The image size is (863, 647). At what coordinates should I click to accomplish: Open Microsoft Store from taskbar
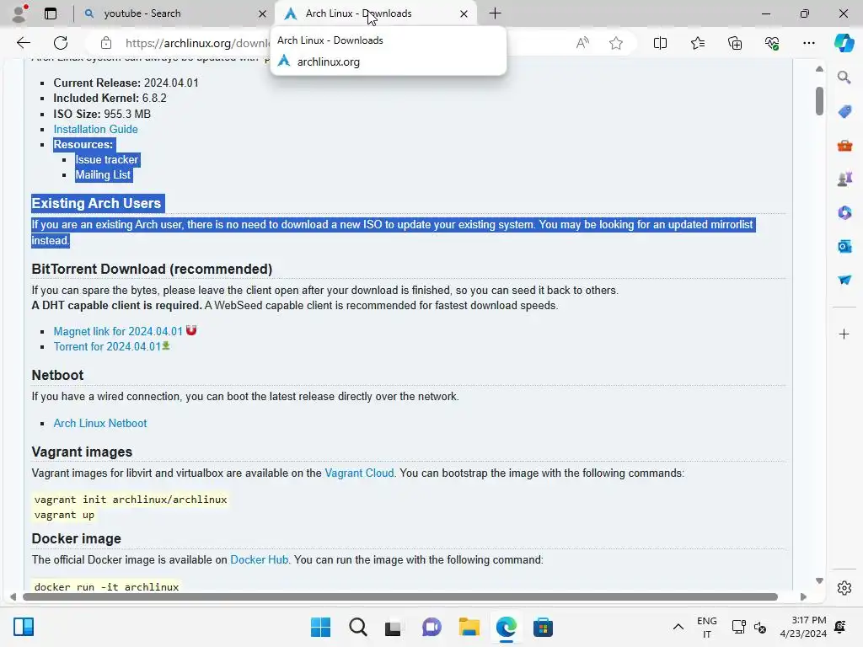click(543, 627)
